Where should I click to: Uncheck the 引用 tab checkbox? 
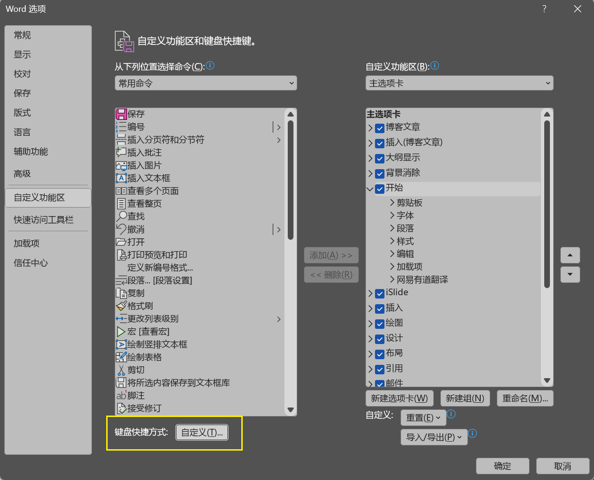380,369
